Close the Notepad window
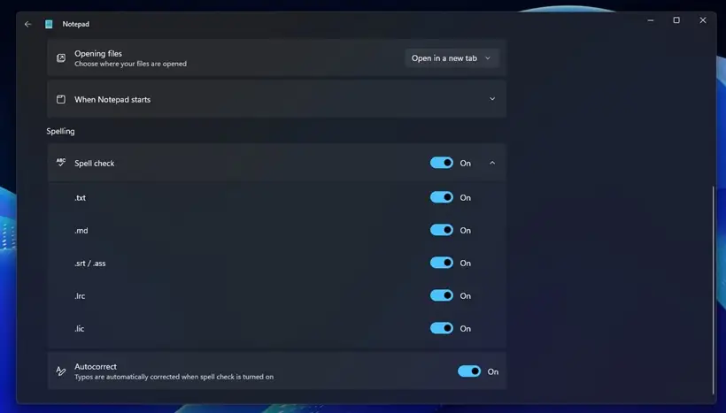726x413 pixels. pyautogui.click(x=703, y=20)
